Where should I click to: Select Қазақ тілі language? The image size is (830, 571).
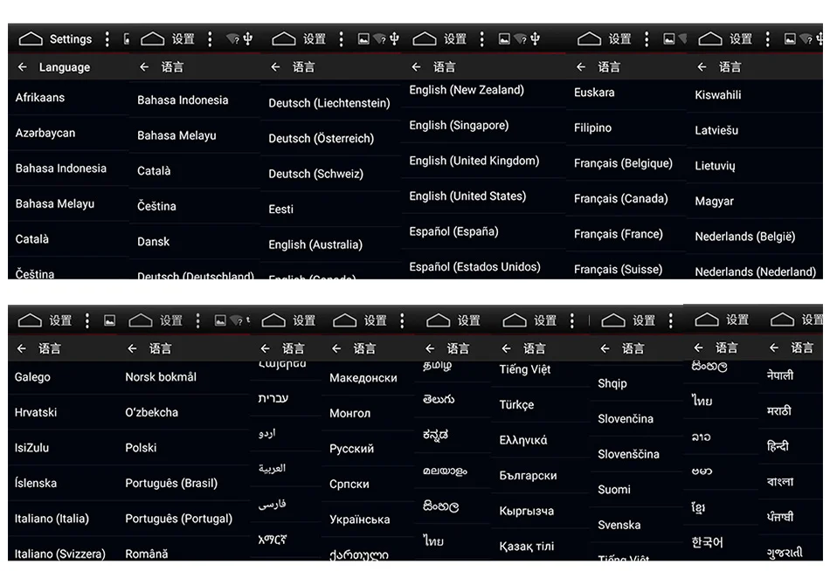pyautogui.click(x=527, y=547)
